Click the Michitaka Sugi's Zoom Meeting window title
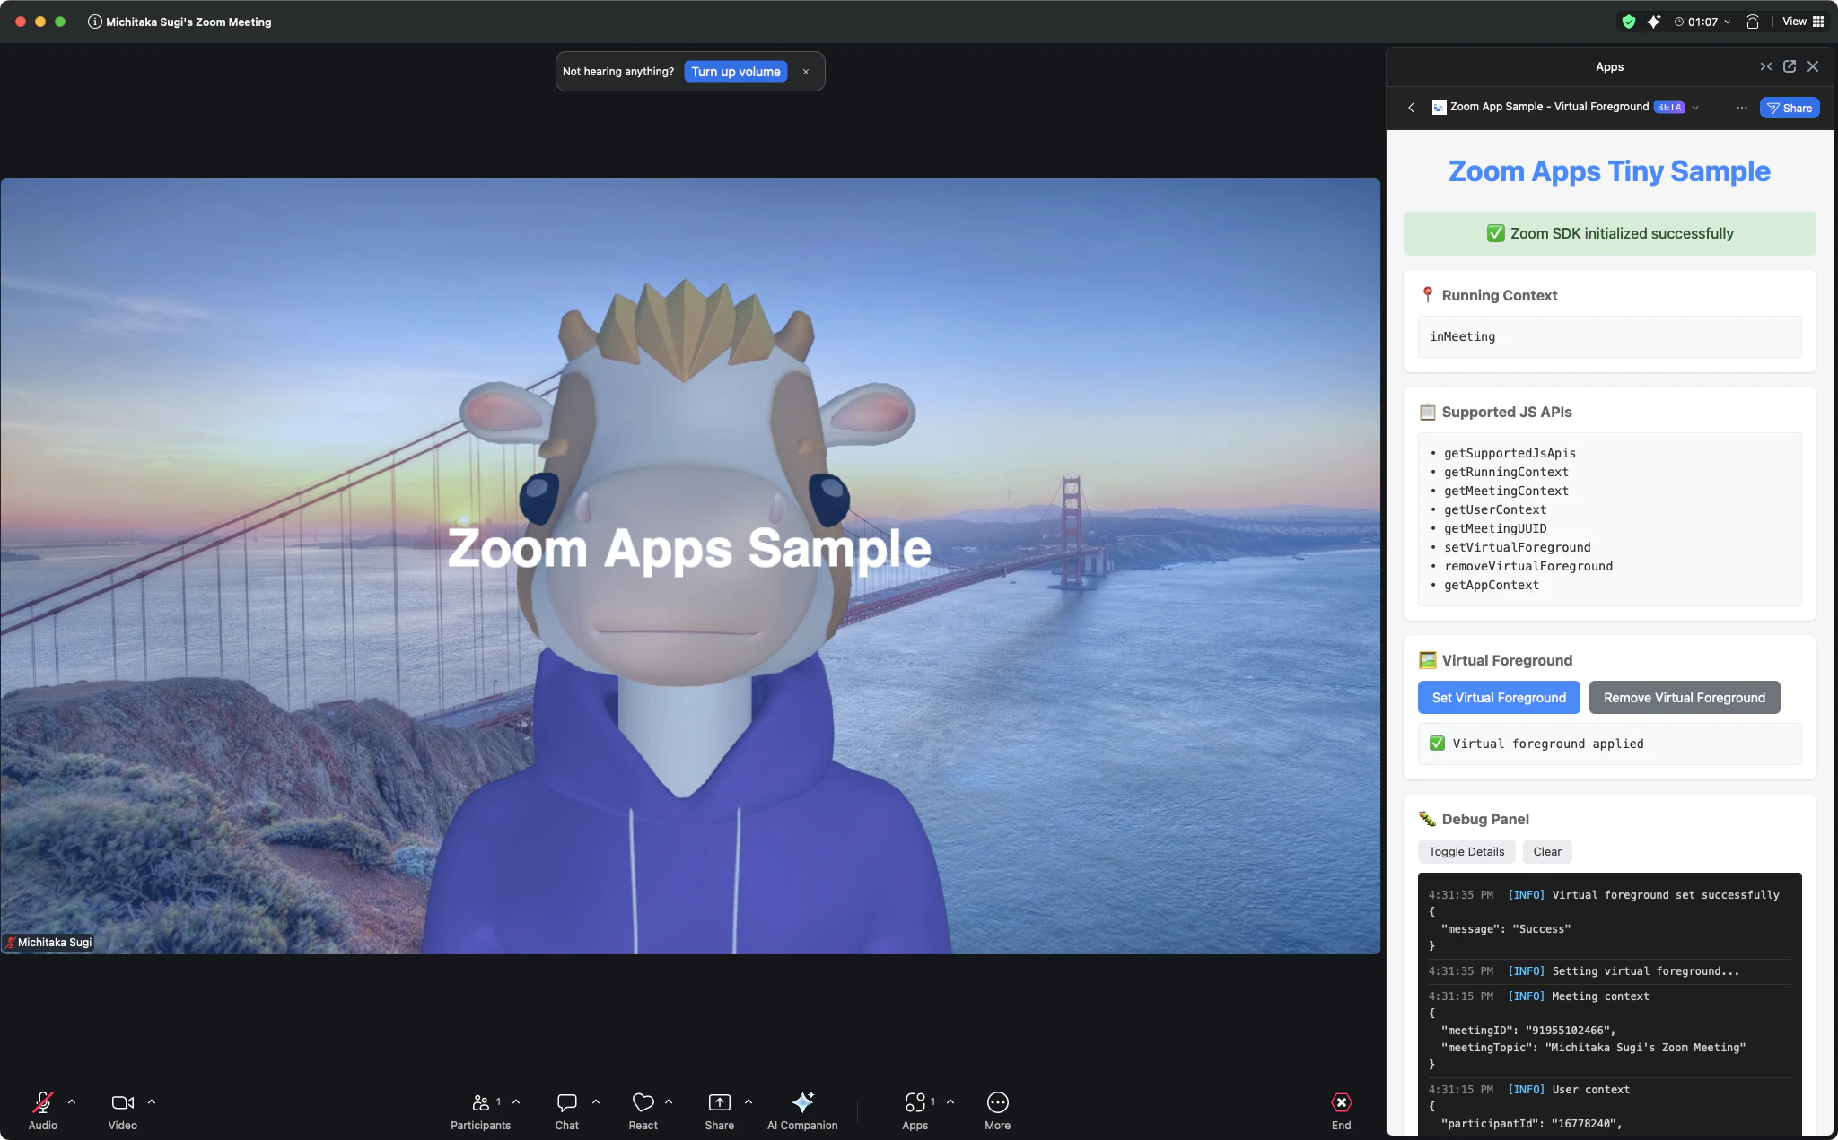Screen dimensions: 1838x1140 click(188, 22)
